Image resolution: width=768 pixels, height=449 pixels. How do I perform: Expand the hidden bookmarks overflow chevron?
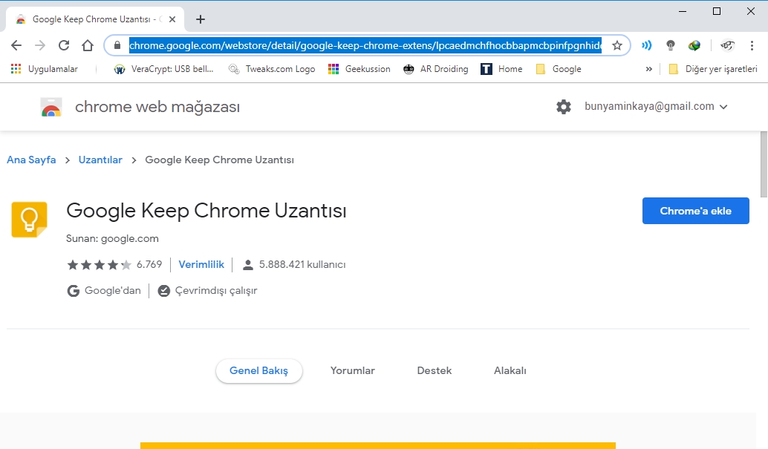648,69
